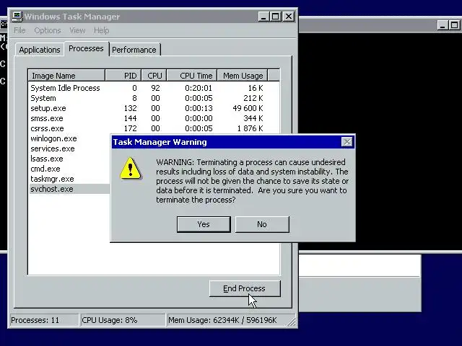Close the Task Manager Warning dialog
The height and width of the screenshot is (346, 462).
(346, 142)
